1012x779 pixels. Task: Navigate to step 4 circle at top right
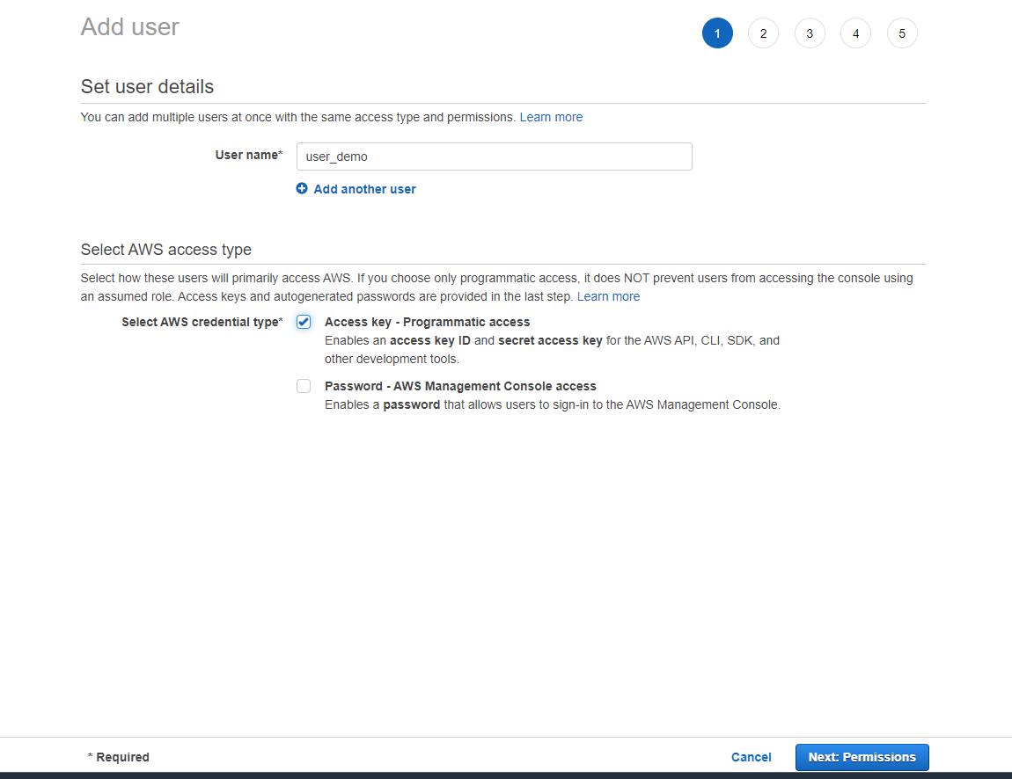pyautogui.click(x=855, y=33)
